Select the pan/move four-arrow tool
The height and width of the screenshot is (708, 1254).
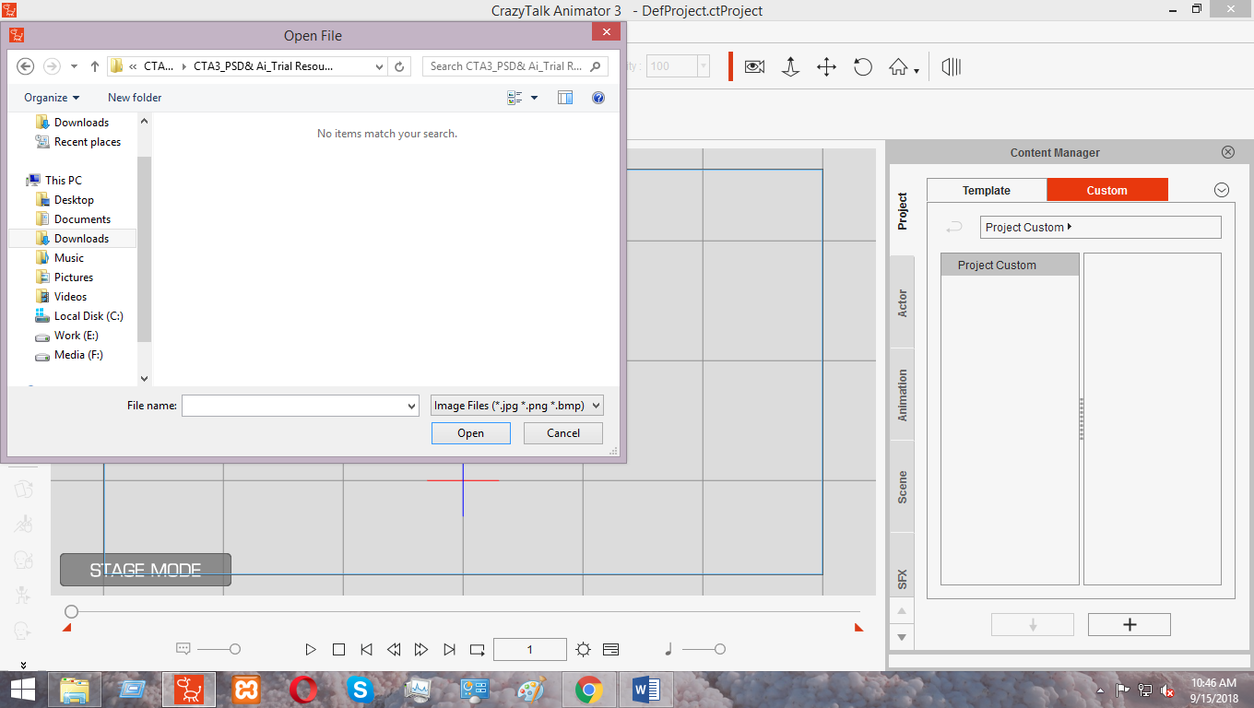827,66
